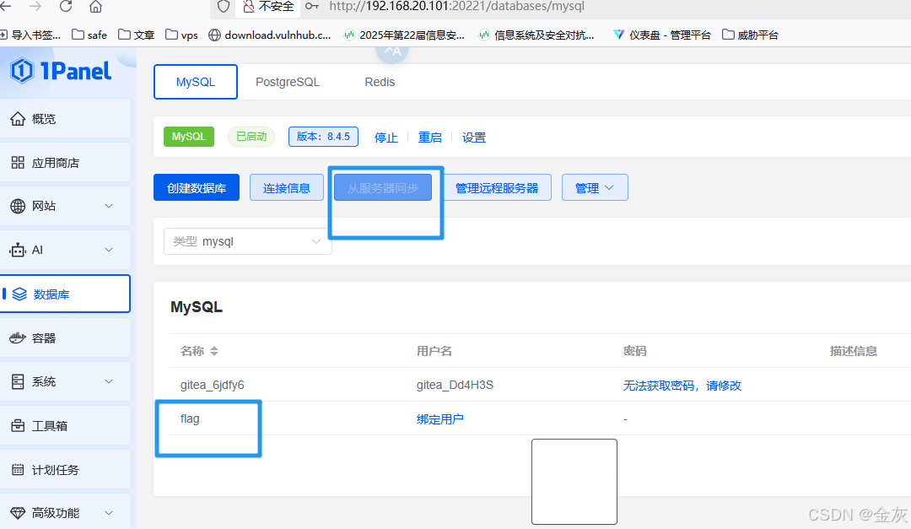The height and width of the screenshot is (529, 911).
Task: Click the 创建数据库 button
Action: (197, 187)
